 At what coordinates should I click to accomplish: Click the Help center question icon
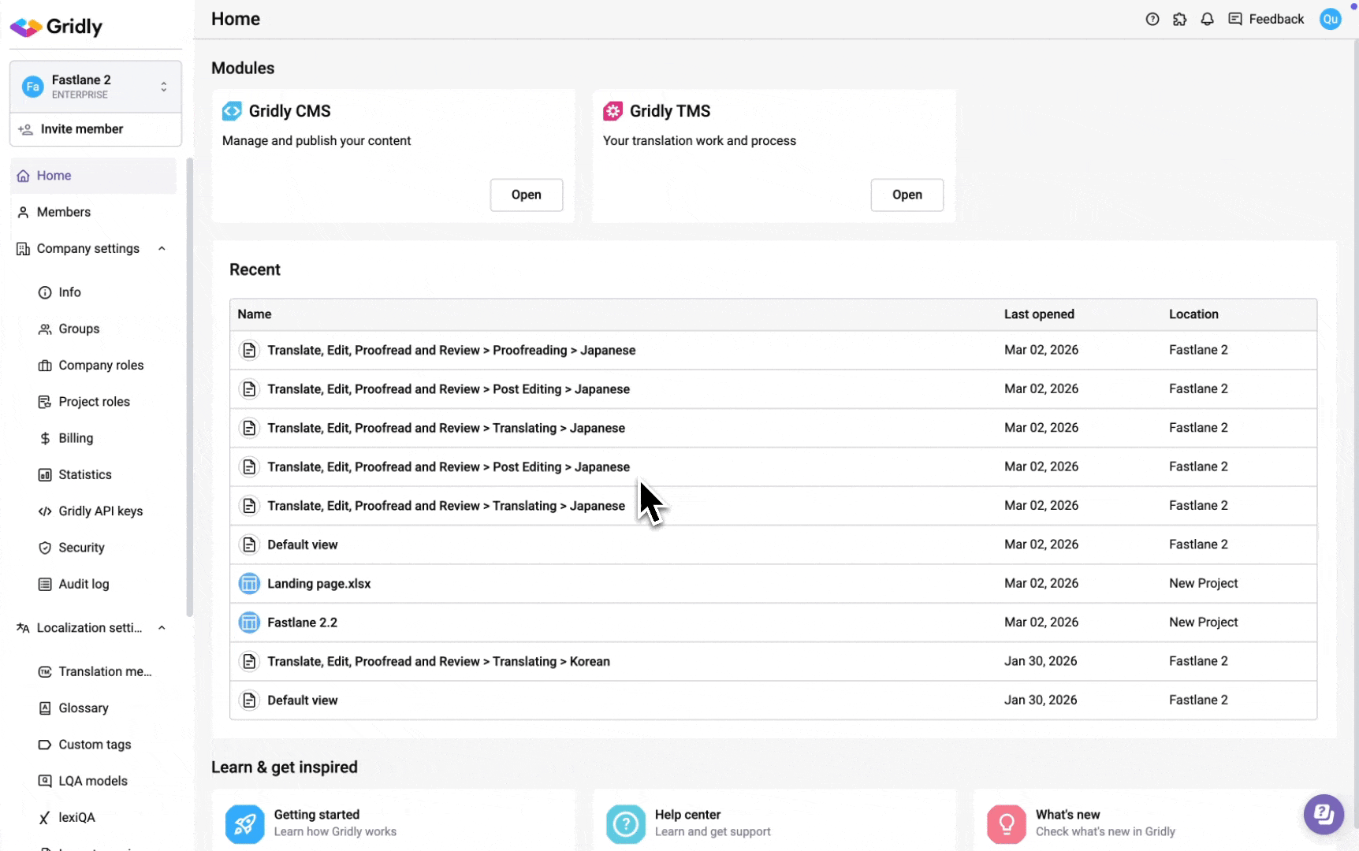click(x=625, y=823)
